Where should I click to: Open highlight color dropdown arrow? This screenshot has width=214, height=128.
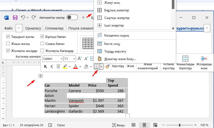pyautogui.click(x=70, y=67)
